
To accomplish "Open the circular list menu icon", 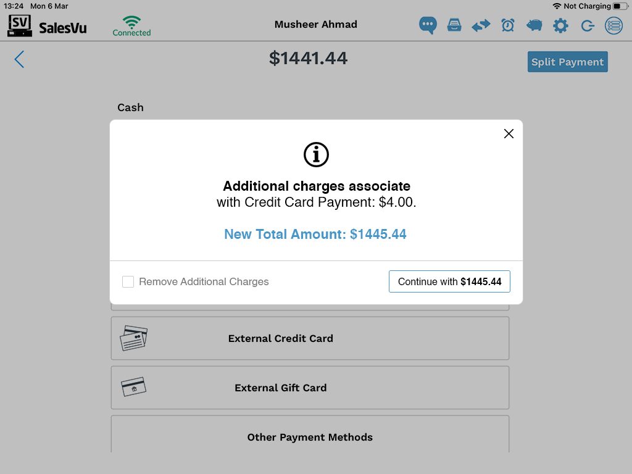I will (614, 25).
